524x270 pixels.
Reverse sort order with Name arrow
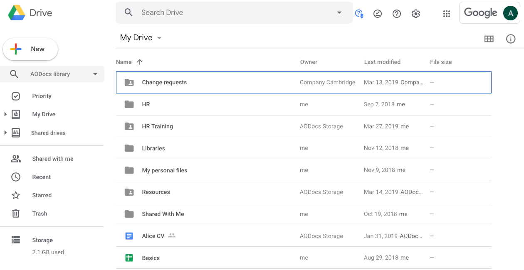(140, 62)
